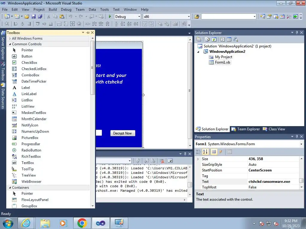
Task: Click Solution Explorer Properties icon
Action: 199,40
